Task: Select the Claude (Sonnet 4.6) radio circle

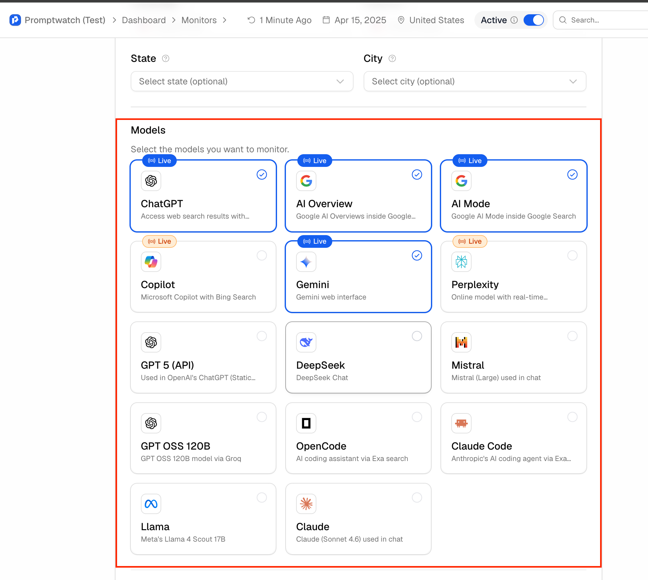Action: tap(417, 498)
